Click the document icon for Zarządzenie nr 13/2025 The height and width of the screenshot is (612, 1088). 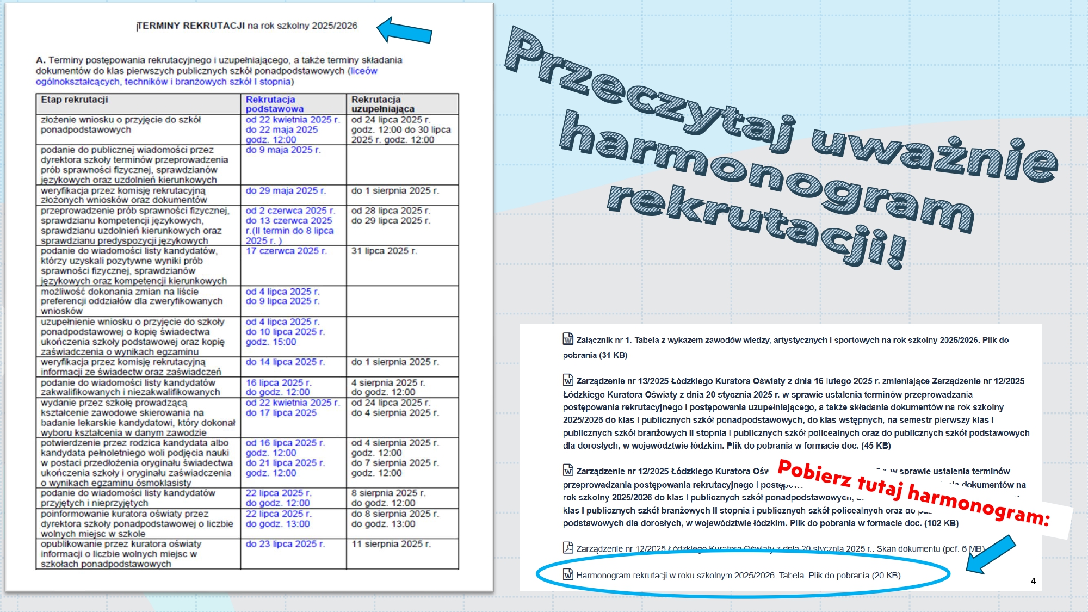point(568,380)
